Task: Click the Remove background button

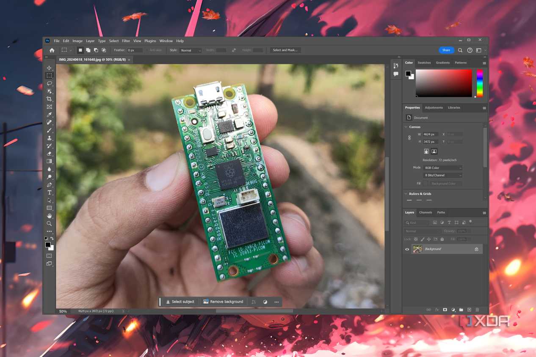Action: point(223,302)
